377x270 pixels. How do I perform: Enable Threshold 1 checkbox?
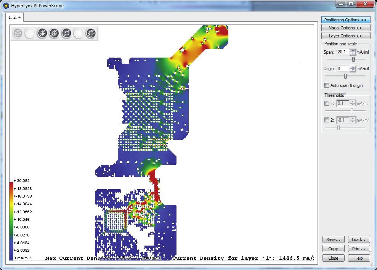[327, 103]
